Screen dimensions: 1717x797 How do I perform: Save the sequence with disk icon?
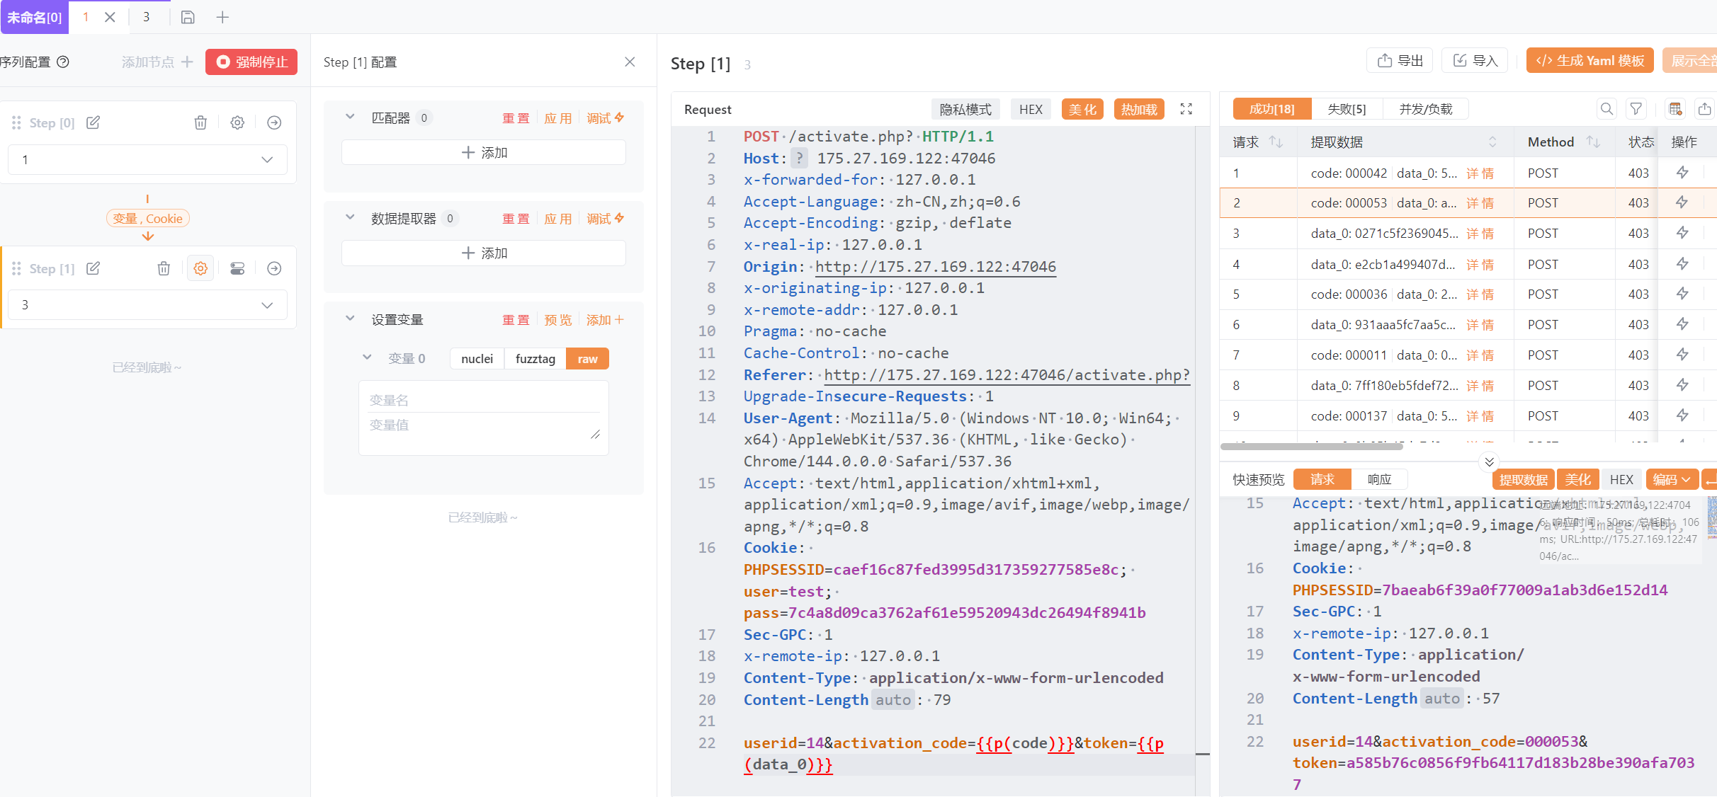pyautogui.click(x=188, y=17)
